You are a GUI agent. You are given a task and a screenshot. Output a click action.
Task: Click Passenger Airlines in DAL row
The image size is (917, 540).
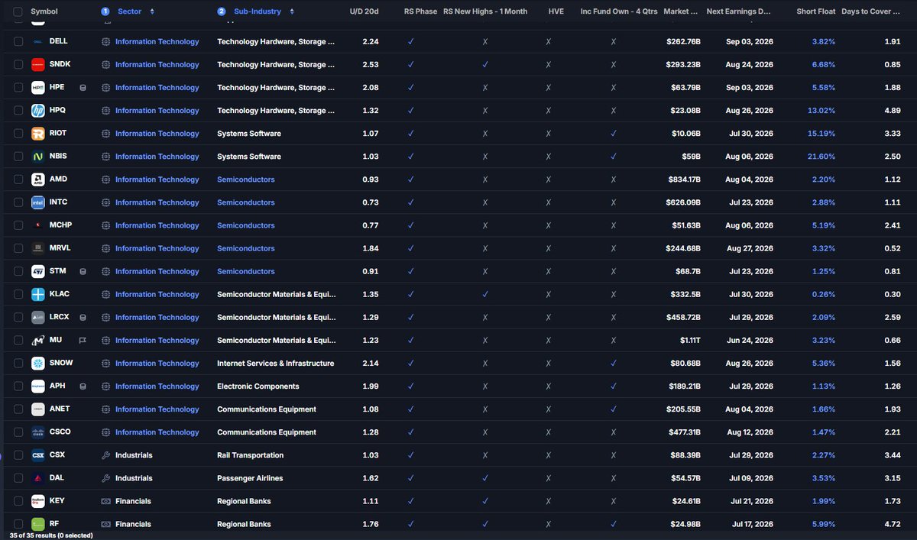[250, 478]
